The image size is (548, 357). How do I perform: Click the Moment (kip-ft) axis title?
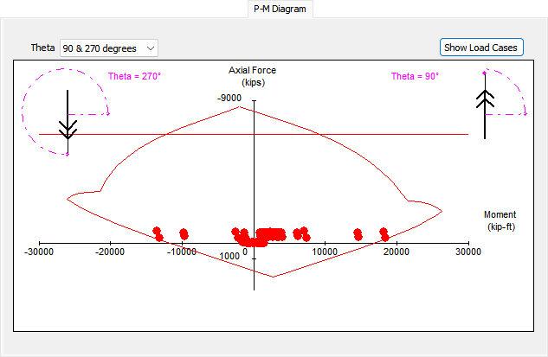(501, 220)
